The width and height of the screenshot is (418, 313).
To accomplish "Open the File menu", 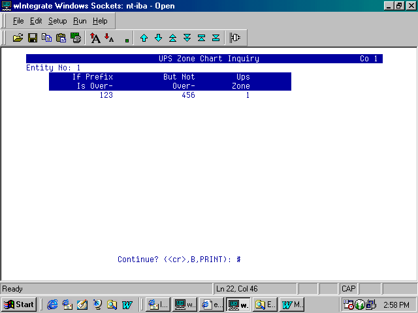I will tap(18, 21).
